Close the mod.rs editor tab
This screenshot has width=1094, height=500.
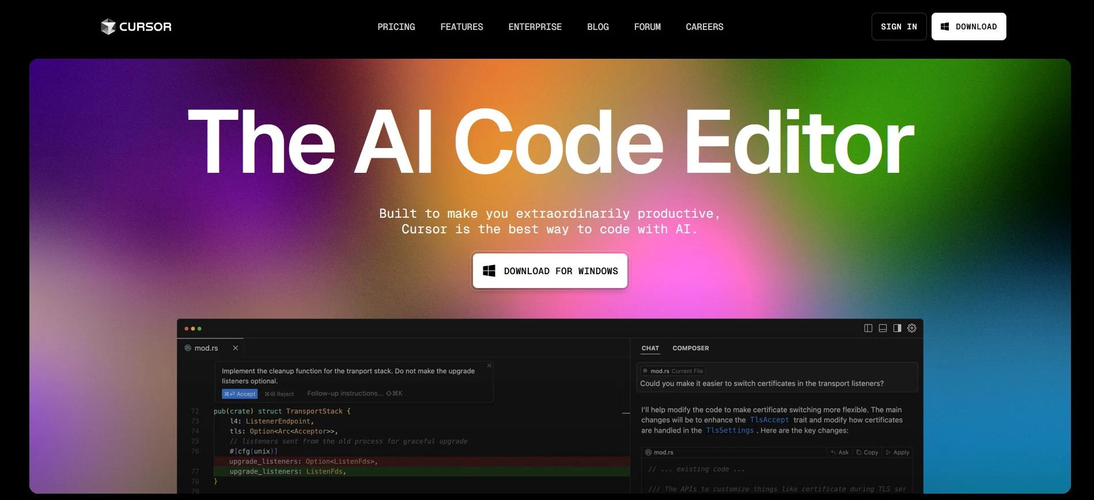point(235,348)
